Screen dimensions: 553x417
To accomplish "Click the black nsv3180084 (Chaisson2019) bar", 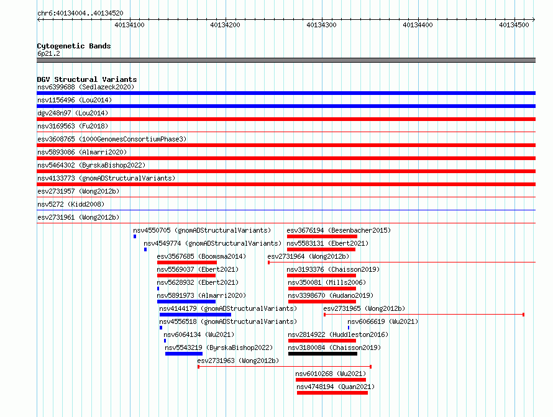I will click(322, 354).
